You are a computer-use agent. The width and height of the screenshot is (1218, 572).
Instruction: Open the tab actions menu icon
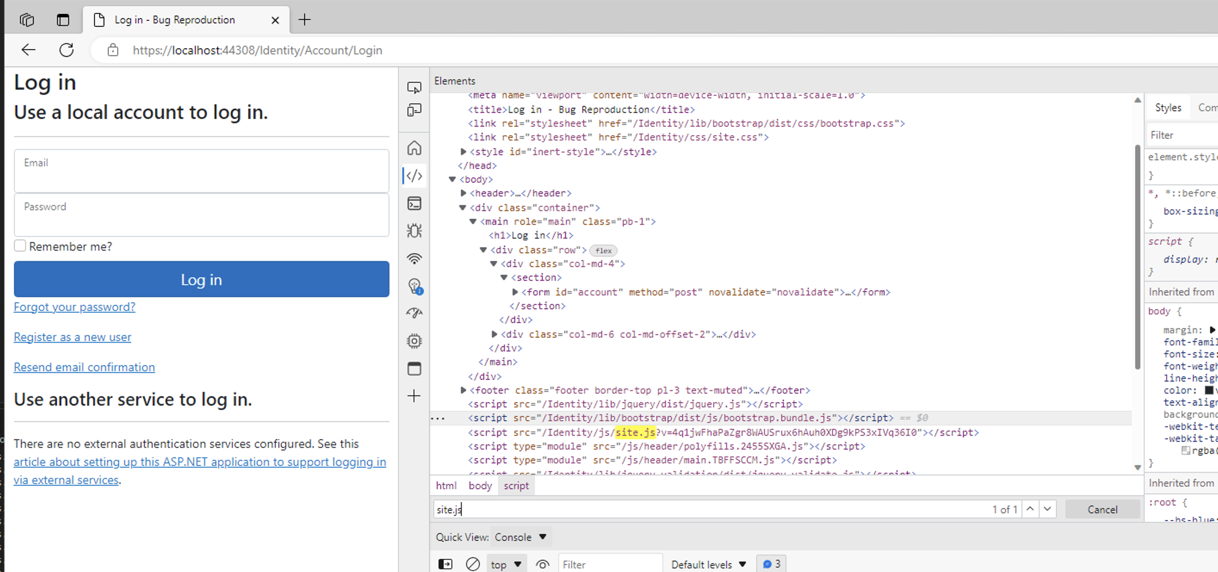[x=63, y=20]
